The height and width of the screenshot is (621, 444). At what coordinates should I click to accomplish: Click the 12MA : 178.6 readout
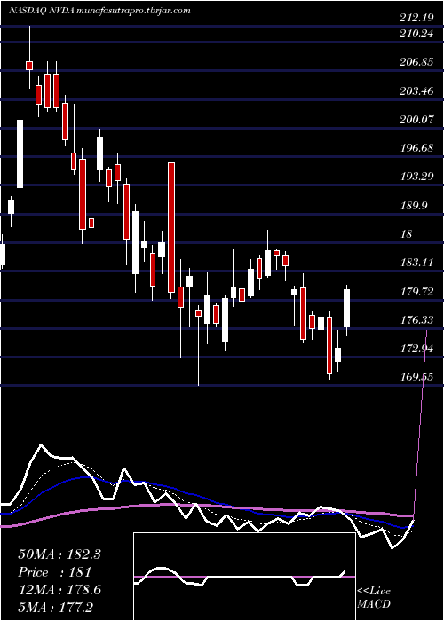59,590
